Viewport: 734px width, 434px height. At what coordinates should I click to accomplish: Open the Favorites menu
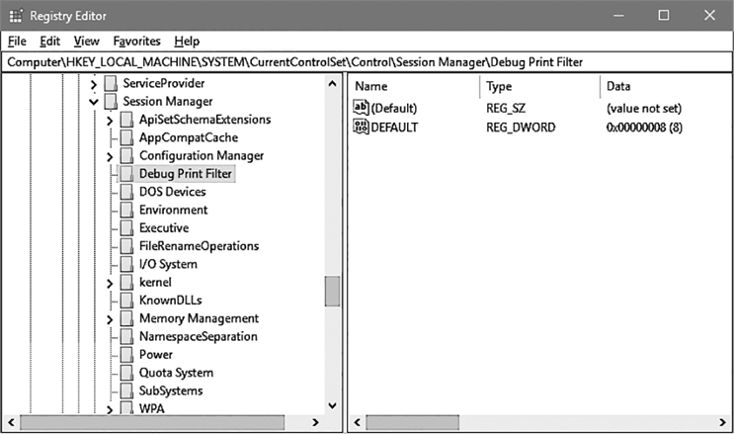(136, 42)
